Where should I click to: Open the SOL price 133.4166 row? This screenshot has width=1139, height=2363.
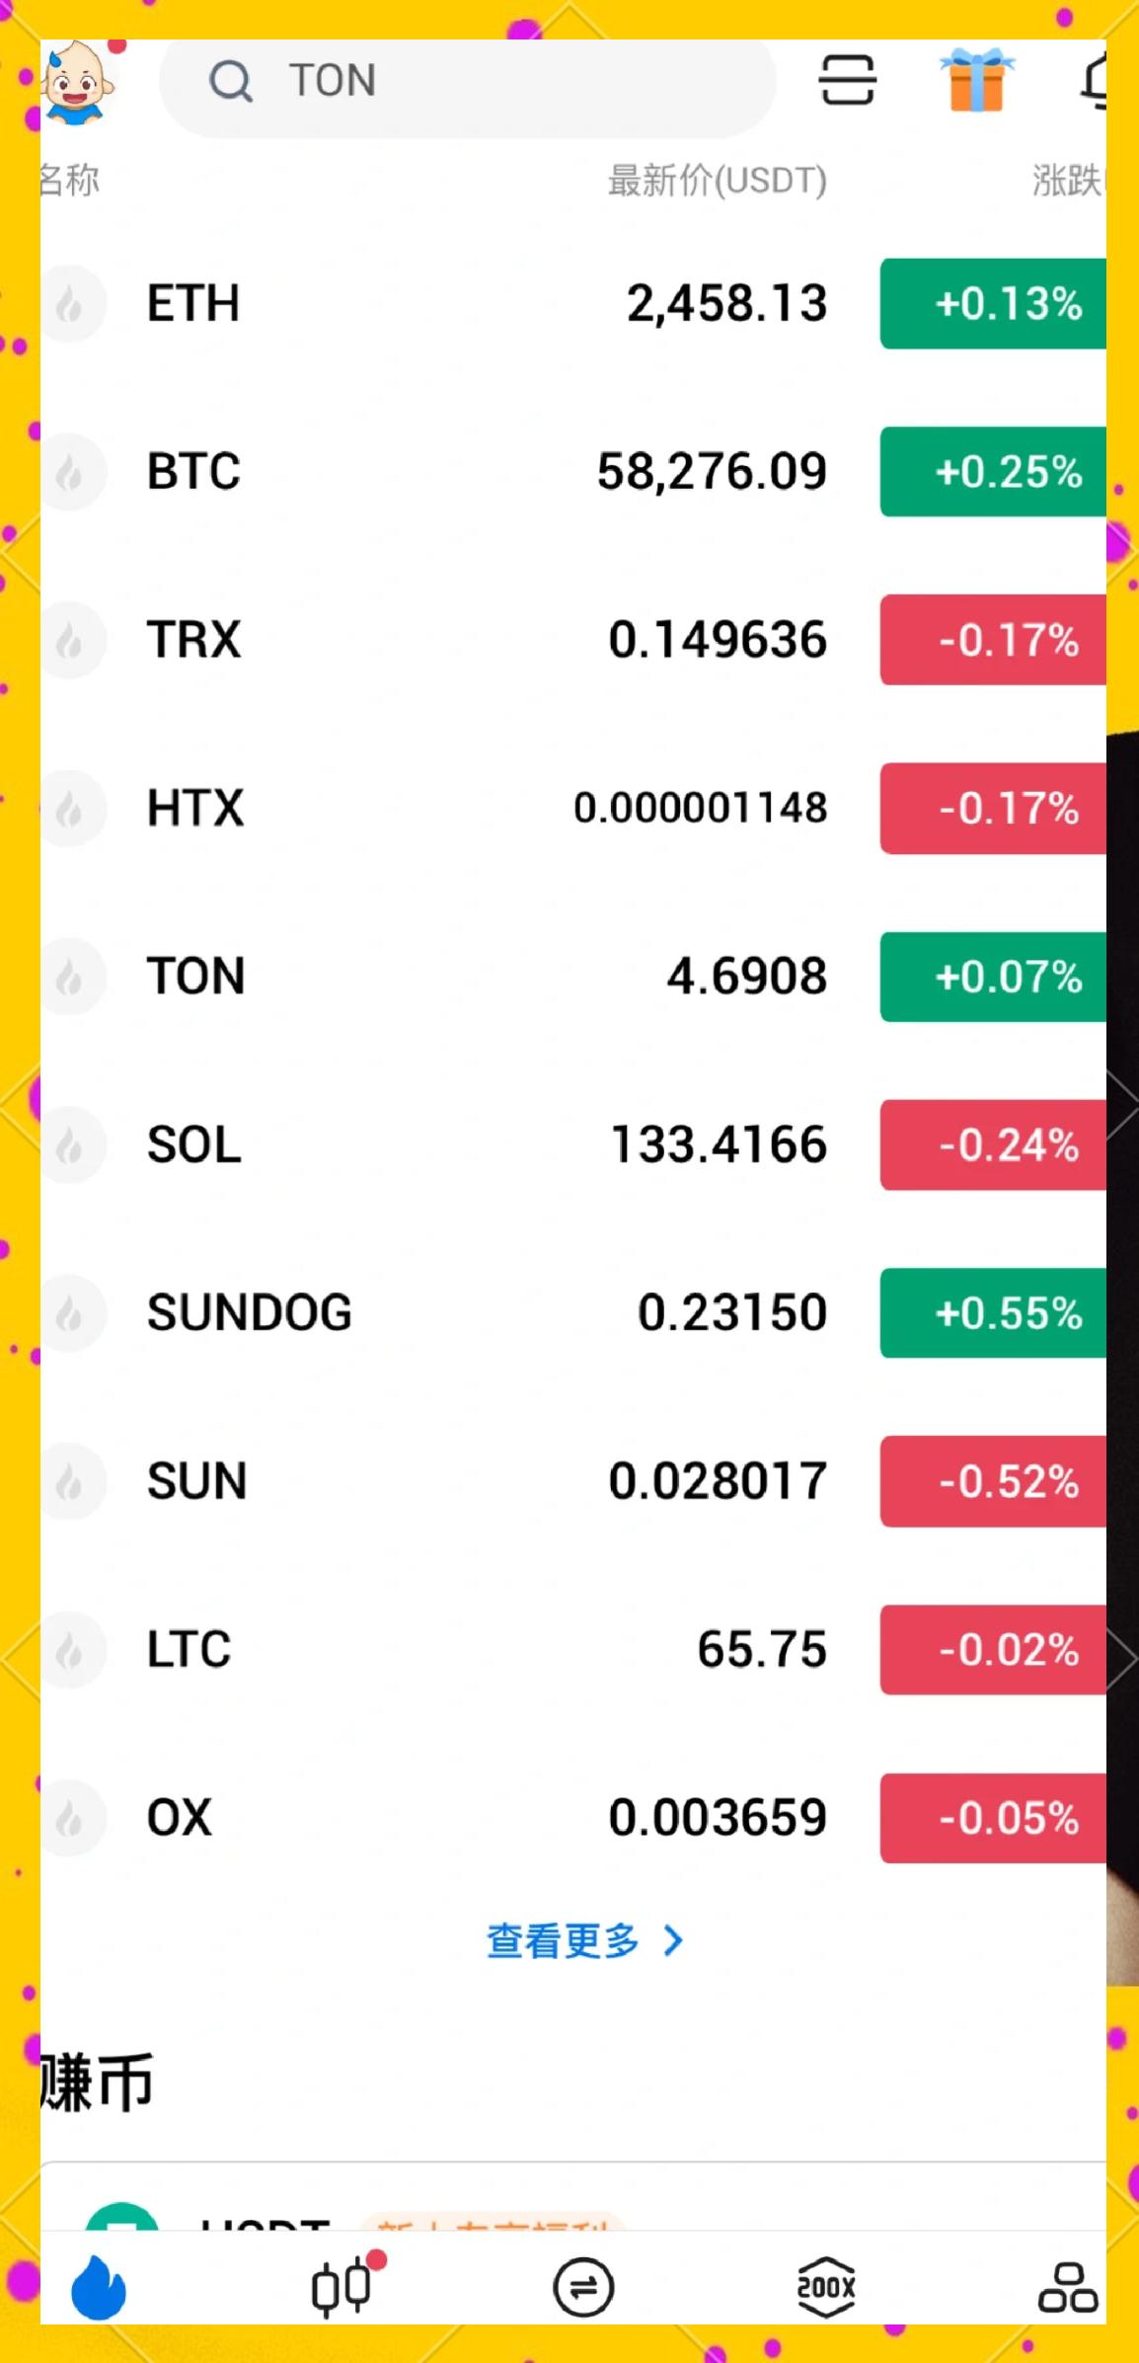click(x=573, y=1144)
